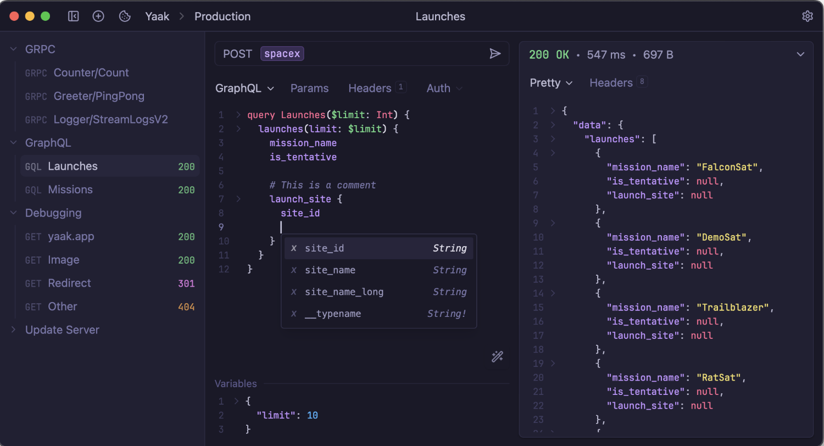Open the Image GET request

tap(110, 260)
